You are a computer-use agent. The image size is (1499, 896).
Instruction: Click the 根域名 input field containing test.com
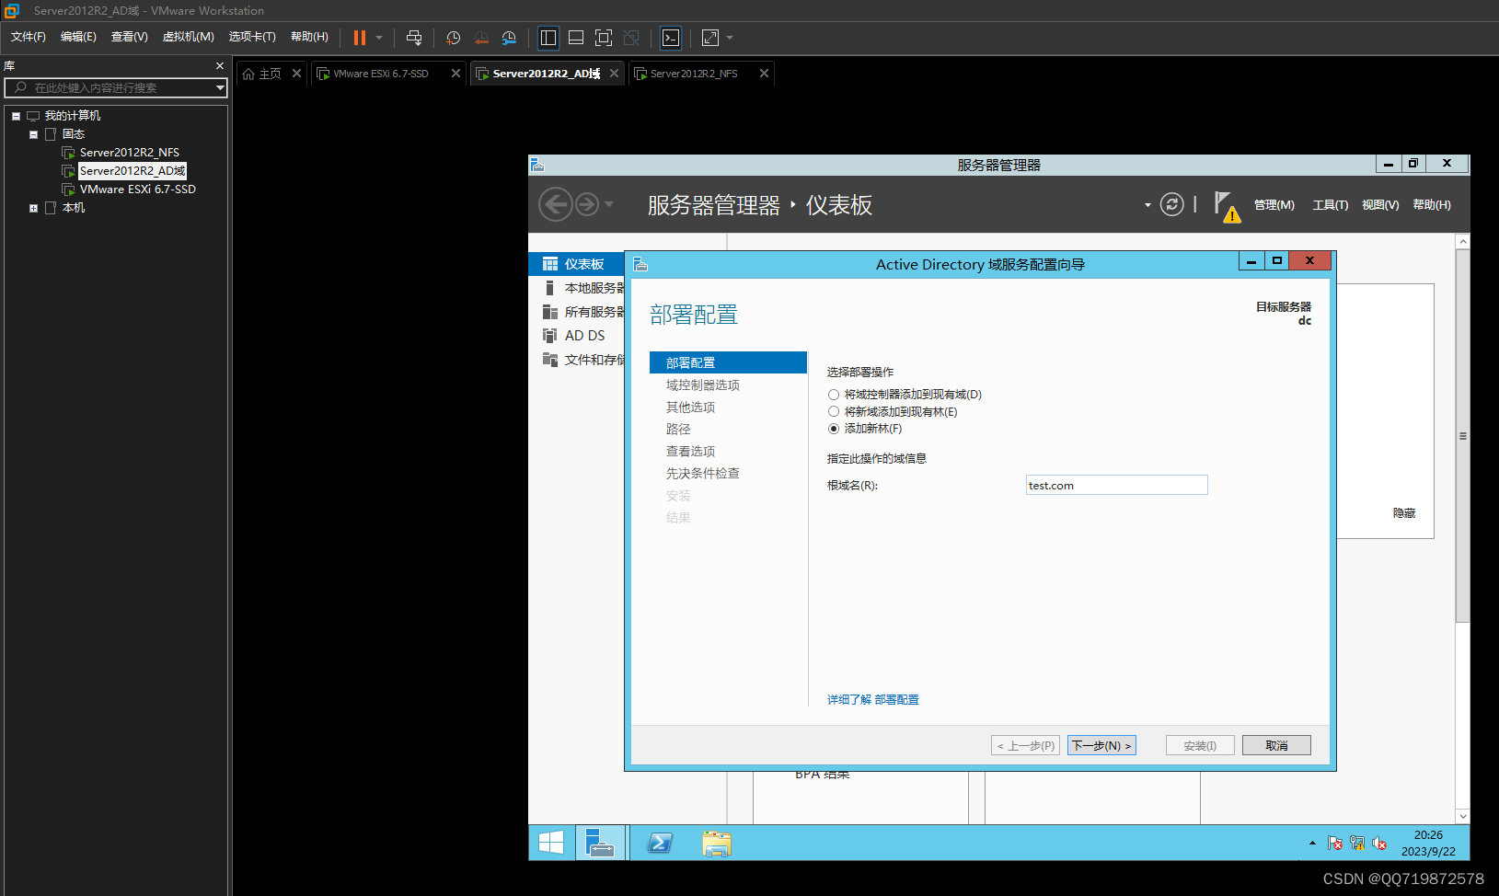(1116, 485)
